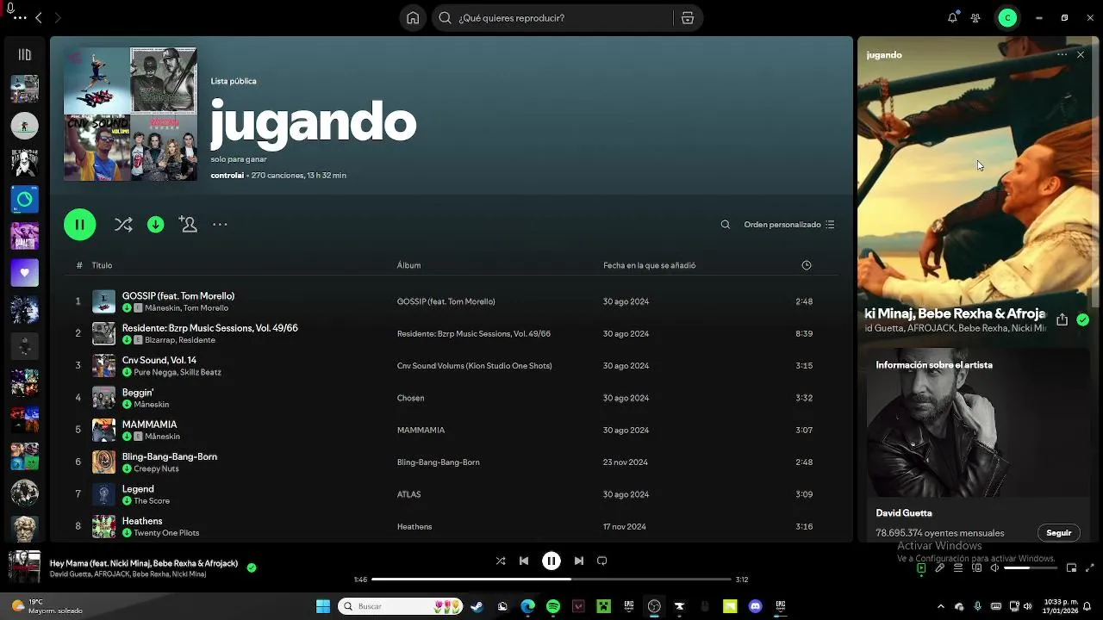
Task: Open the Måneskin artist link under Beggin'
Action: (x=151, y=405)
